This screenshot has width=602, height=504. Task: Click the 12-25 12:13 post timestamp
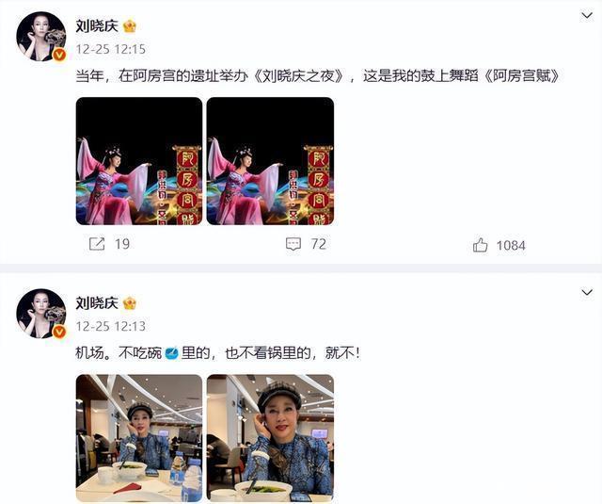111,326
